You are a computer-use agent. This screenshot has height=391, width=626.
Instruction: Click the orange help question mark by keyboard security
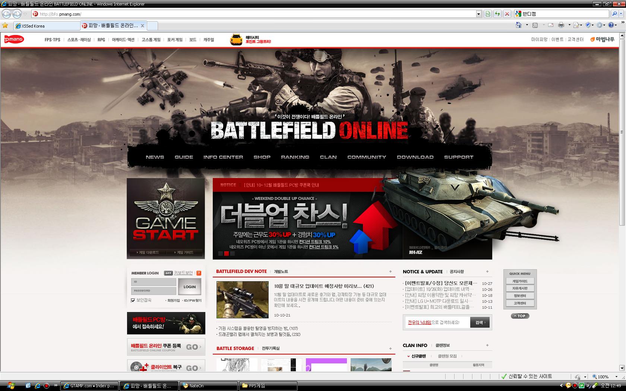(199, 273)
